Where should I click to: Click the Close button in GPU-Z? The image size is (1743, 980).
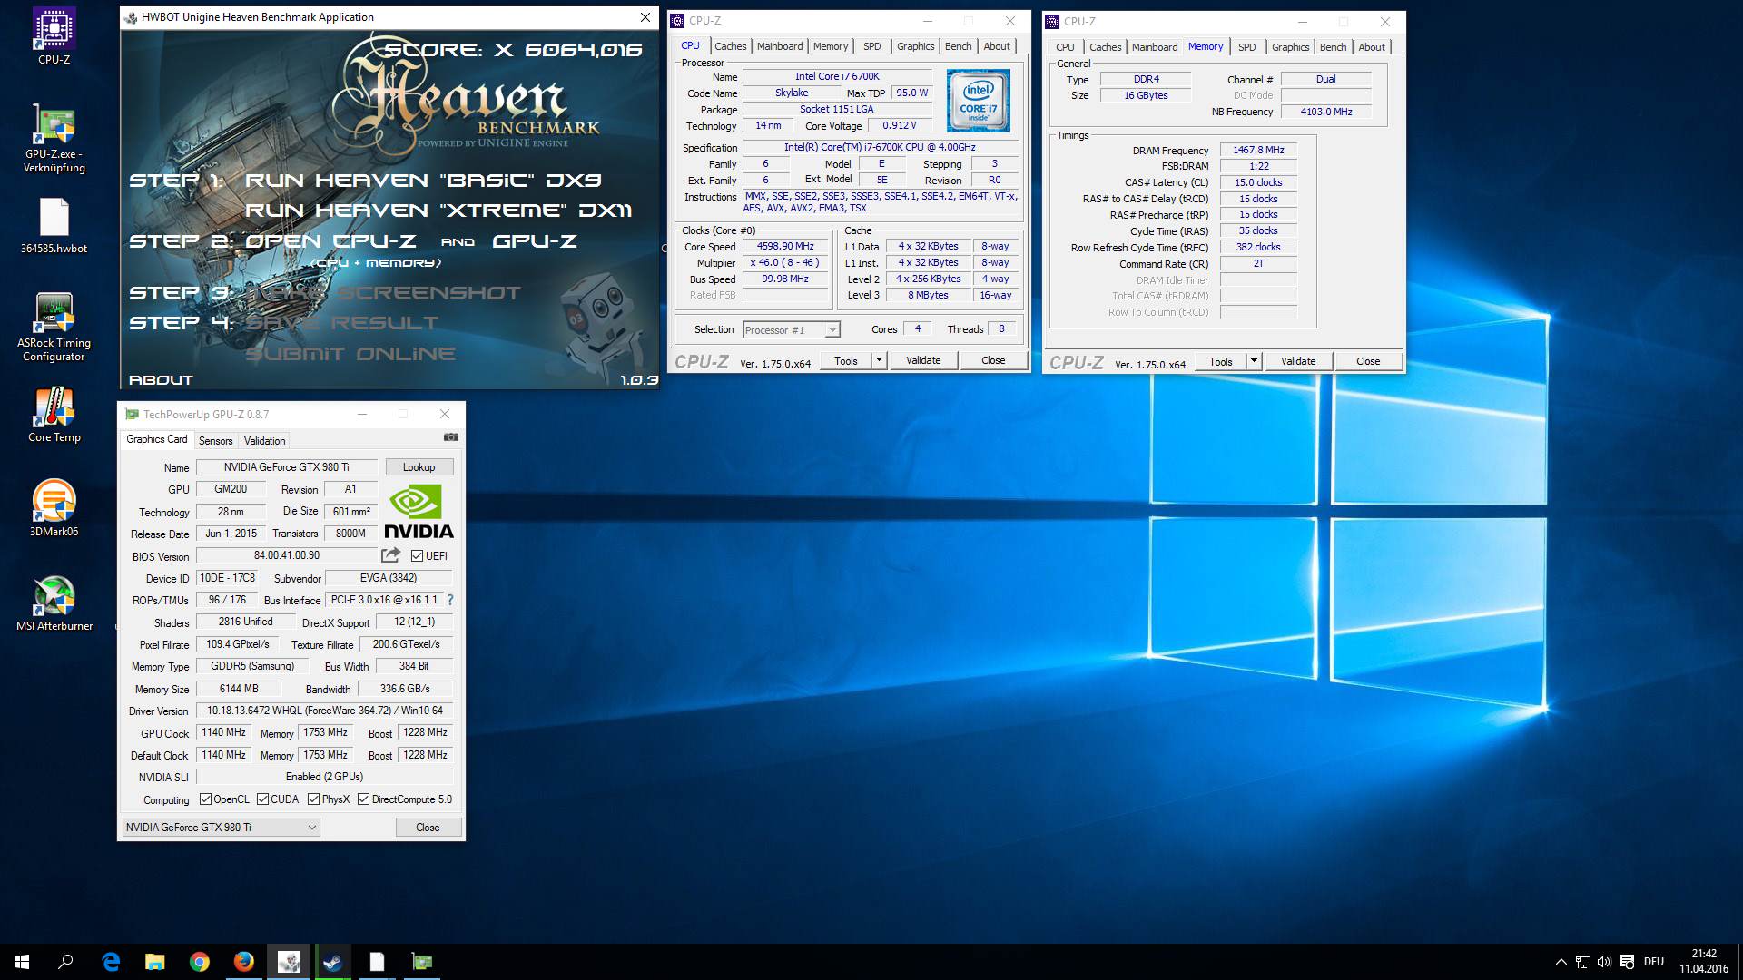(x=428, y=828)
